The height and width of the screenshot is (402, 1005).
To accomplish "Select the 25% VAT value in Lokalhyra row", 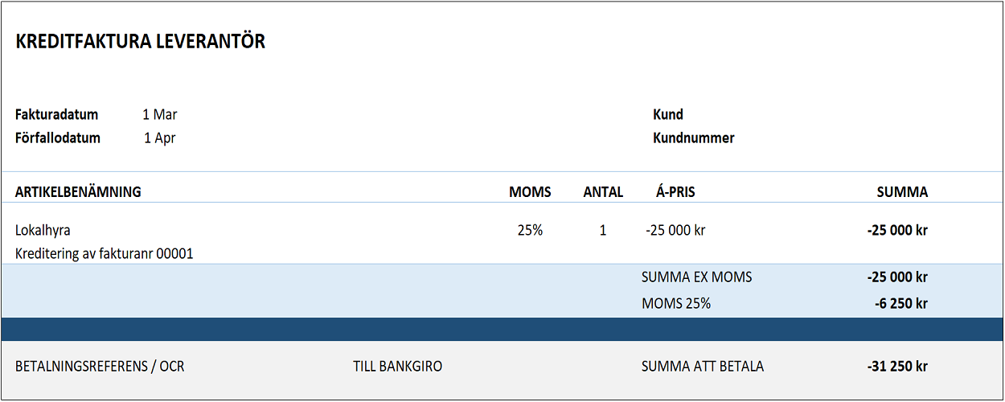I will (x=530, y=231).
